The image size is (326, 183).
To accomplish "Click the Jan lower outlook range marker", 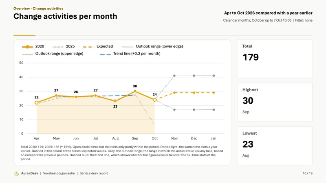I will coord(214,109).
